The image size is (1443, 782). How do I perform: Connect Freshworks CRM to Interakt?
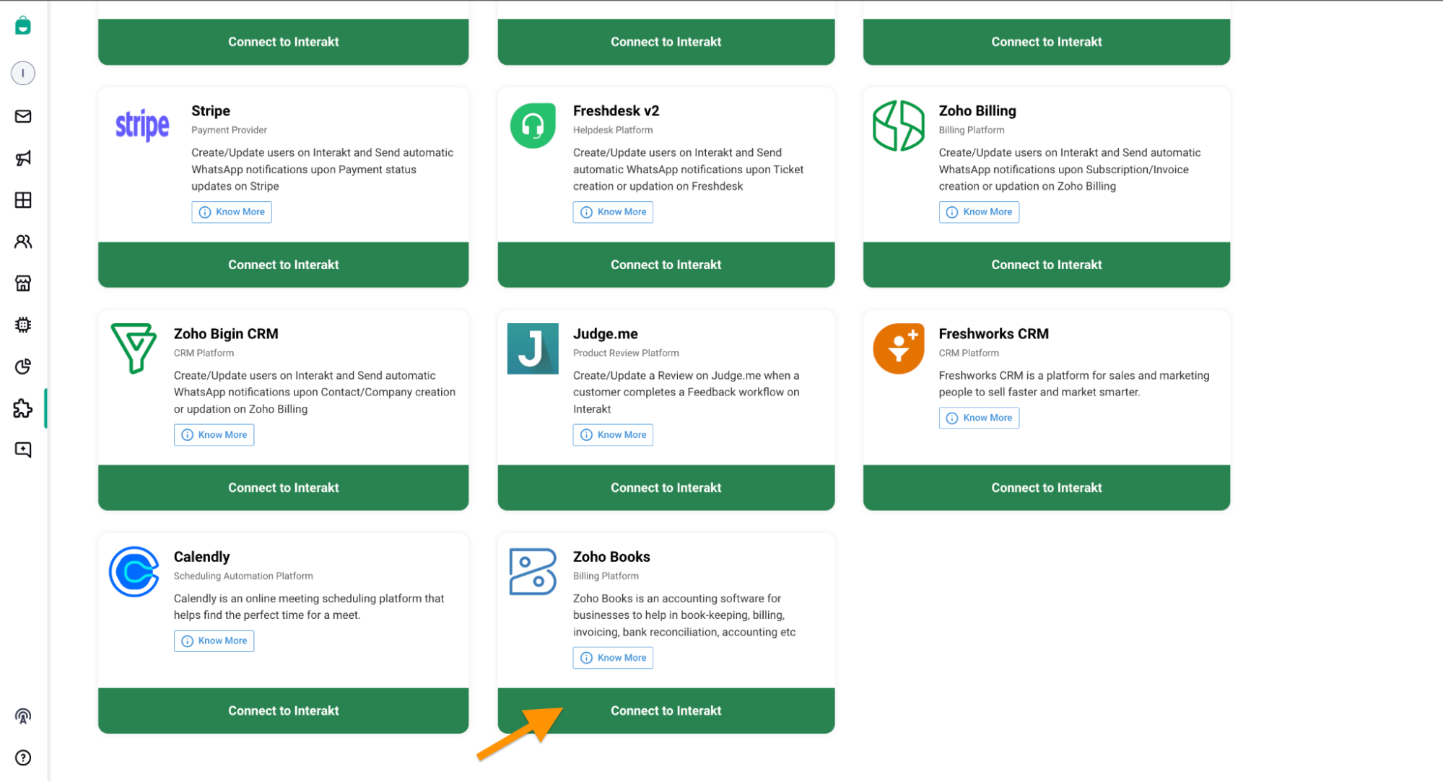pos(1046,487)
